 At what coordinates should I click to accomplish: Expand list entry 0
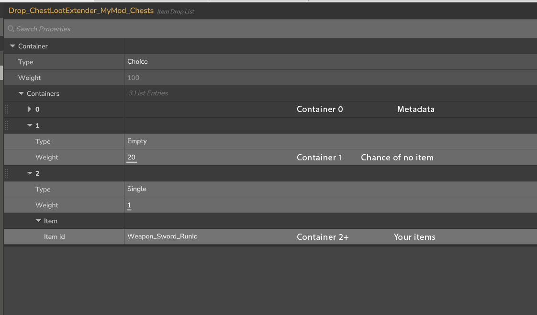(30, 109)
